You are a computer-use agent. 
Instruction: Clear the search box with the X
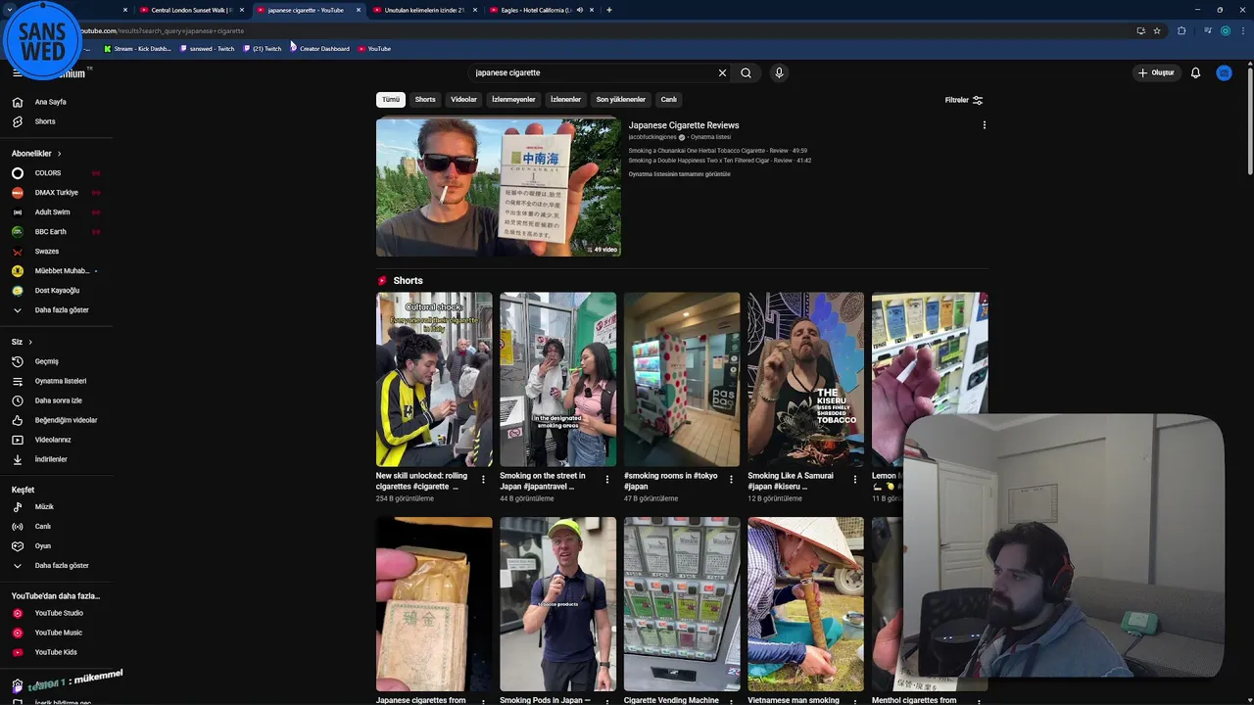coord(722,72)
